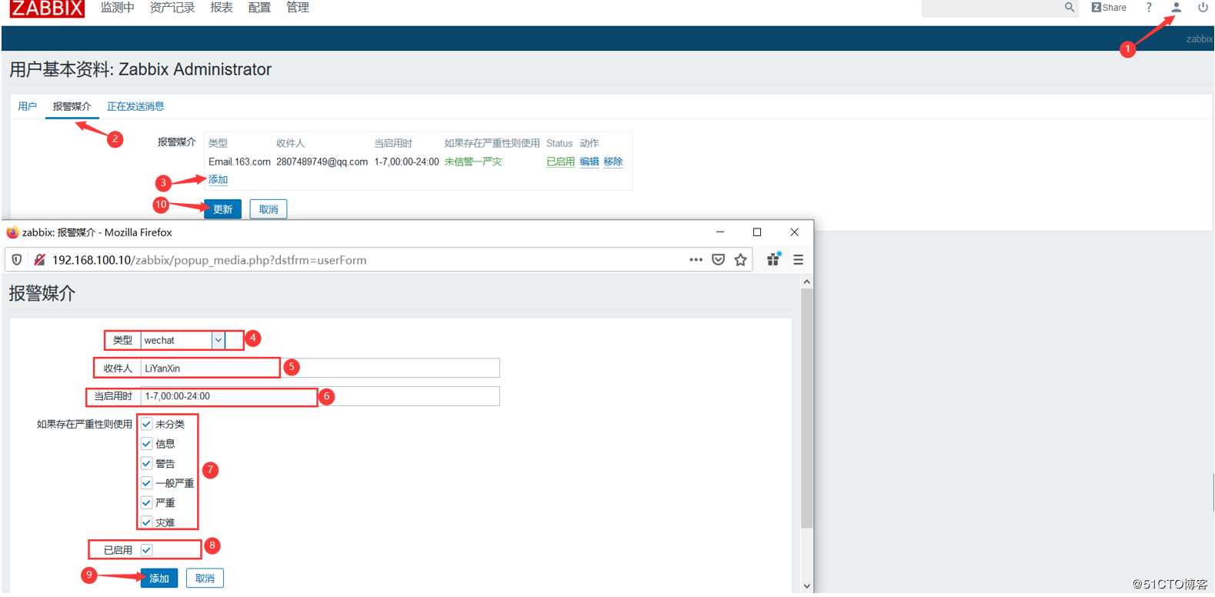The image size is (1215, 597).
Task: Switch to the 正在发送消息 tab
Action: (x=135, y=106)
